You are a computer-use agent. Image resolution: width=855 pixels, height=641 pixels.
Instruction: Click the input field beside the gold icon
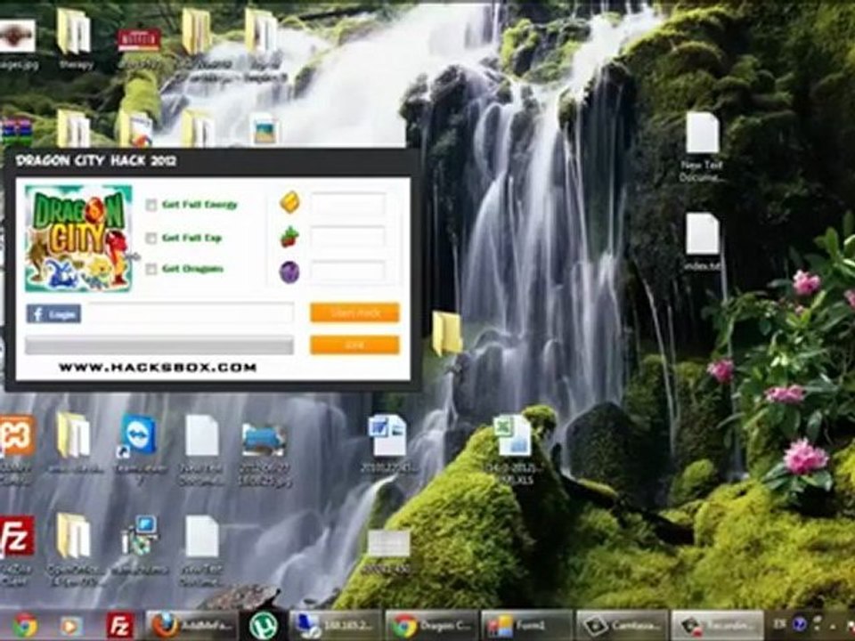click(348, 204)
